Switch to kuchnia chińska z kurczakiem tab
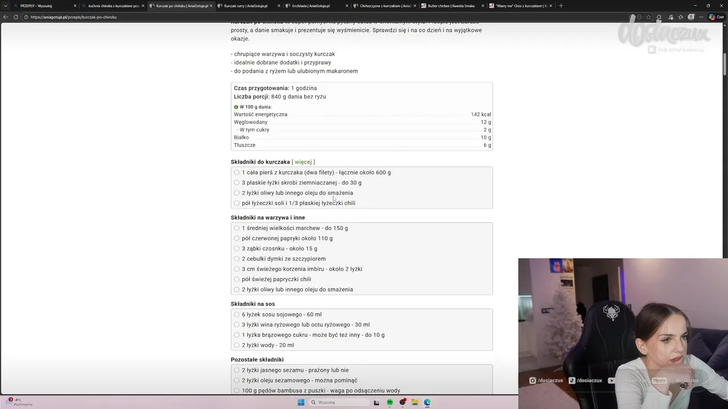The height and width of the screenshot is (409, 728). [113, 6]
